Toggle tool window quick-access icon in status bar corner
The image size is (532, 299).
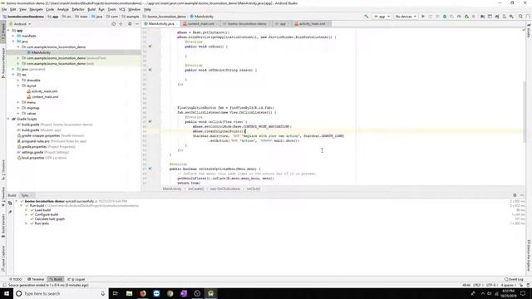pos(3,285)
